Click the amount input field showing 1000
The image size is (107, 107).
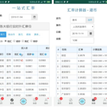pos(82,40)
